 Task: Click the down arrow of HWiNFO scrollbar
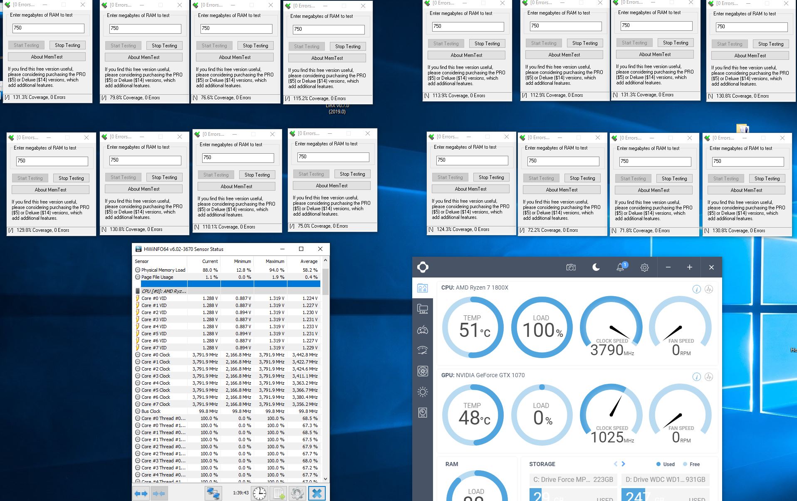[325, 479]
